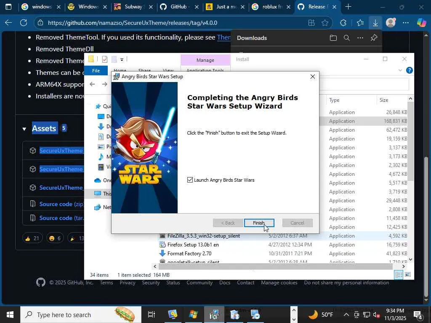Screen dimensions: 431x323
Task: Open a new Edge tab
Action: [x=348, y=7]
